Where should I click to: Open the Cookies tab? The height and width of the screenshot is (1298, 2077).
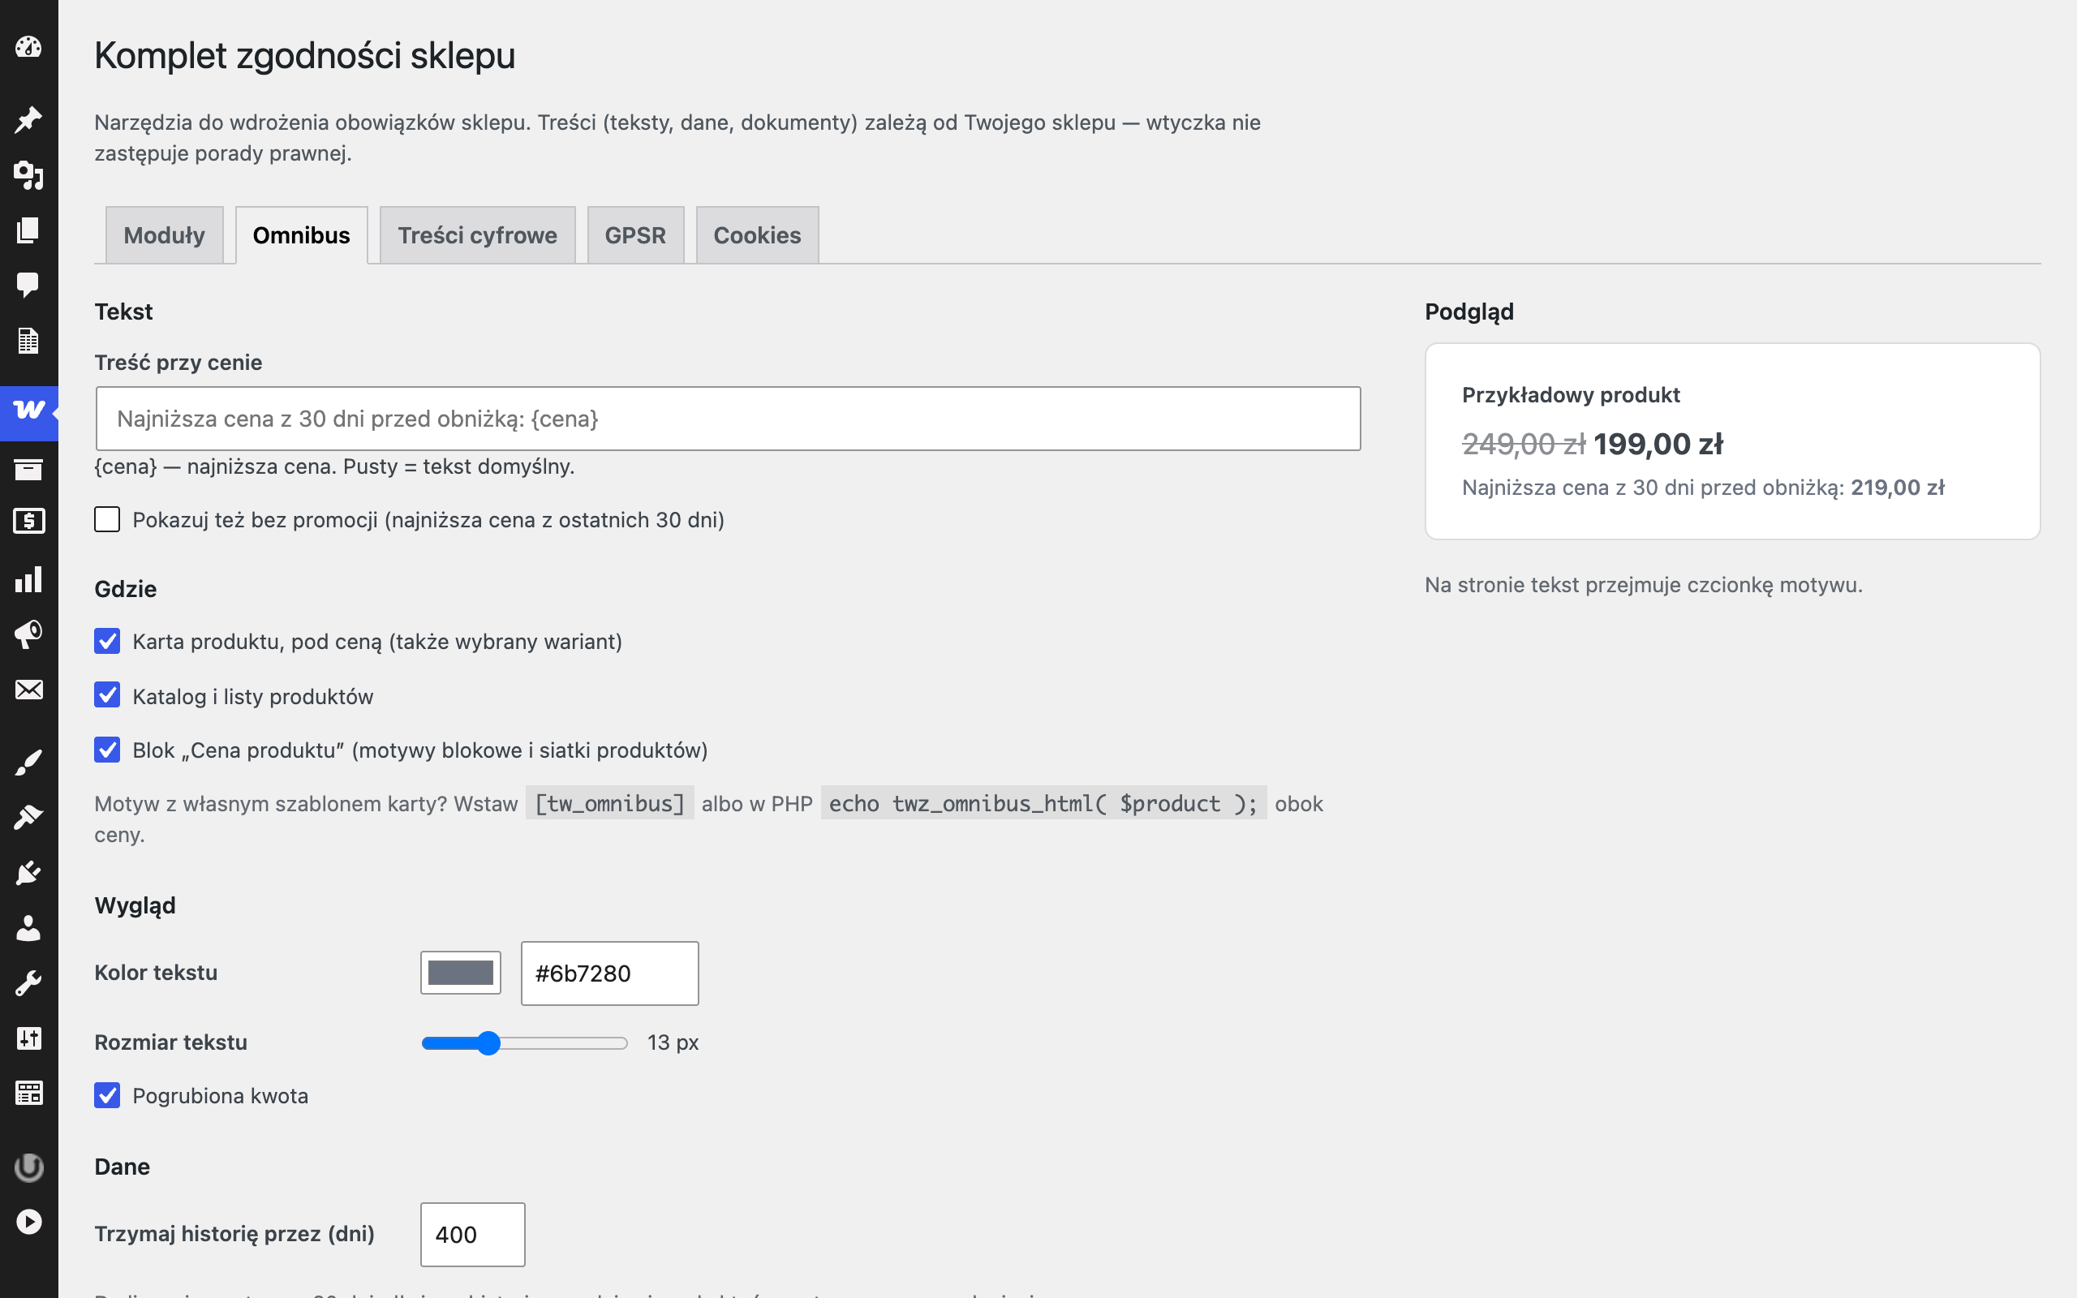click(757, 235)
